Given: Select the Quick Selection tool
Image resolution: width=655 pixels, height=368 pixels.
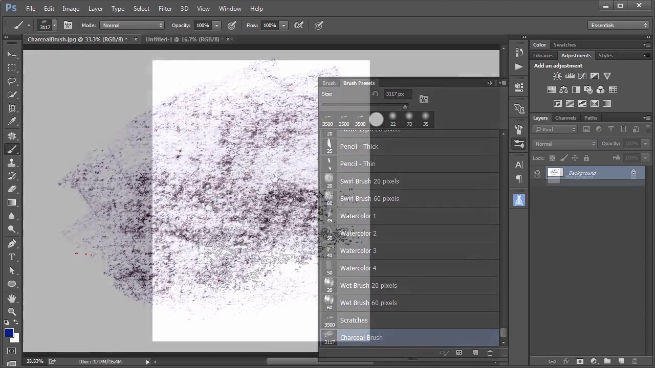Looking at the screenshot, I should point(12,95).
